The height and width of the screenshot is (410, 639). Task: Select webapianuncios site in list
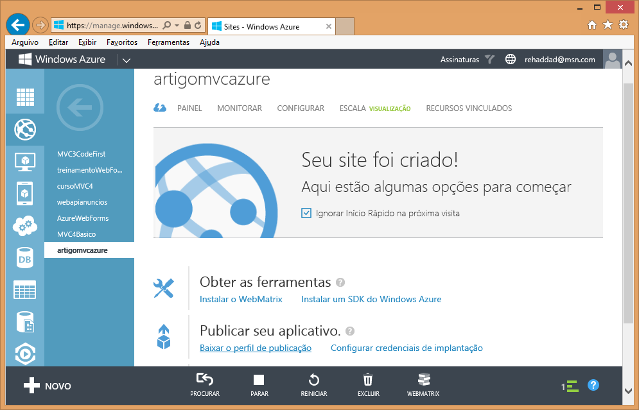(x=89, y=202)
